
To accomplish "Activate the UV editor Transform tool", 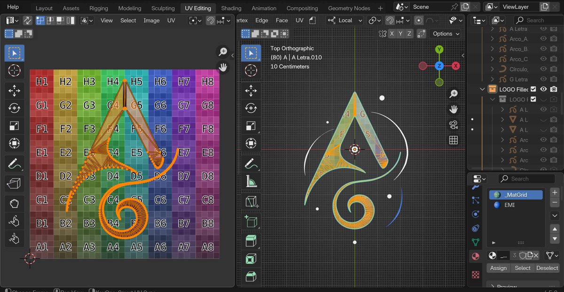I will coord(15,143).
